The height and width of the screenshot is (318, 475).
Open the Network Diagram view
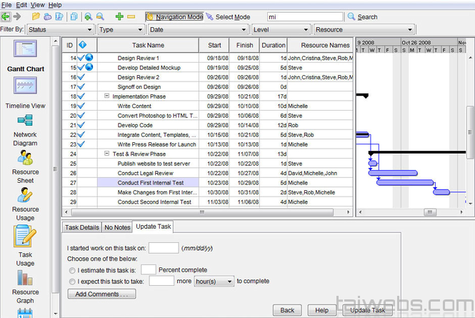pos(26,129)
